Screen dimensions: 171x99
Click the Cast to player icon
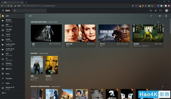pos(160,11)
